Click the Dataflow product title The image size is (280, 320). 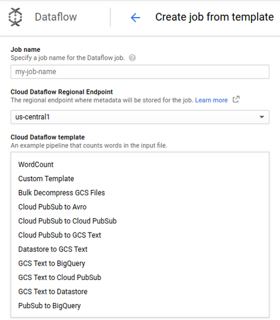click(55, 17)
